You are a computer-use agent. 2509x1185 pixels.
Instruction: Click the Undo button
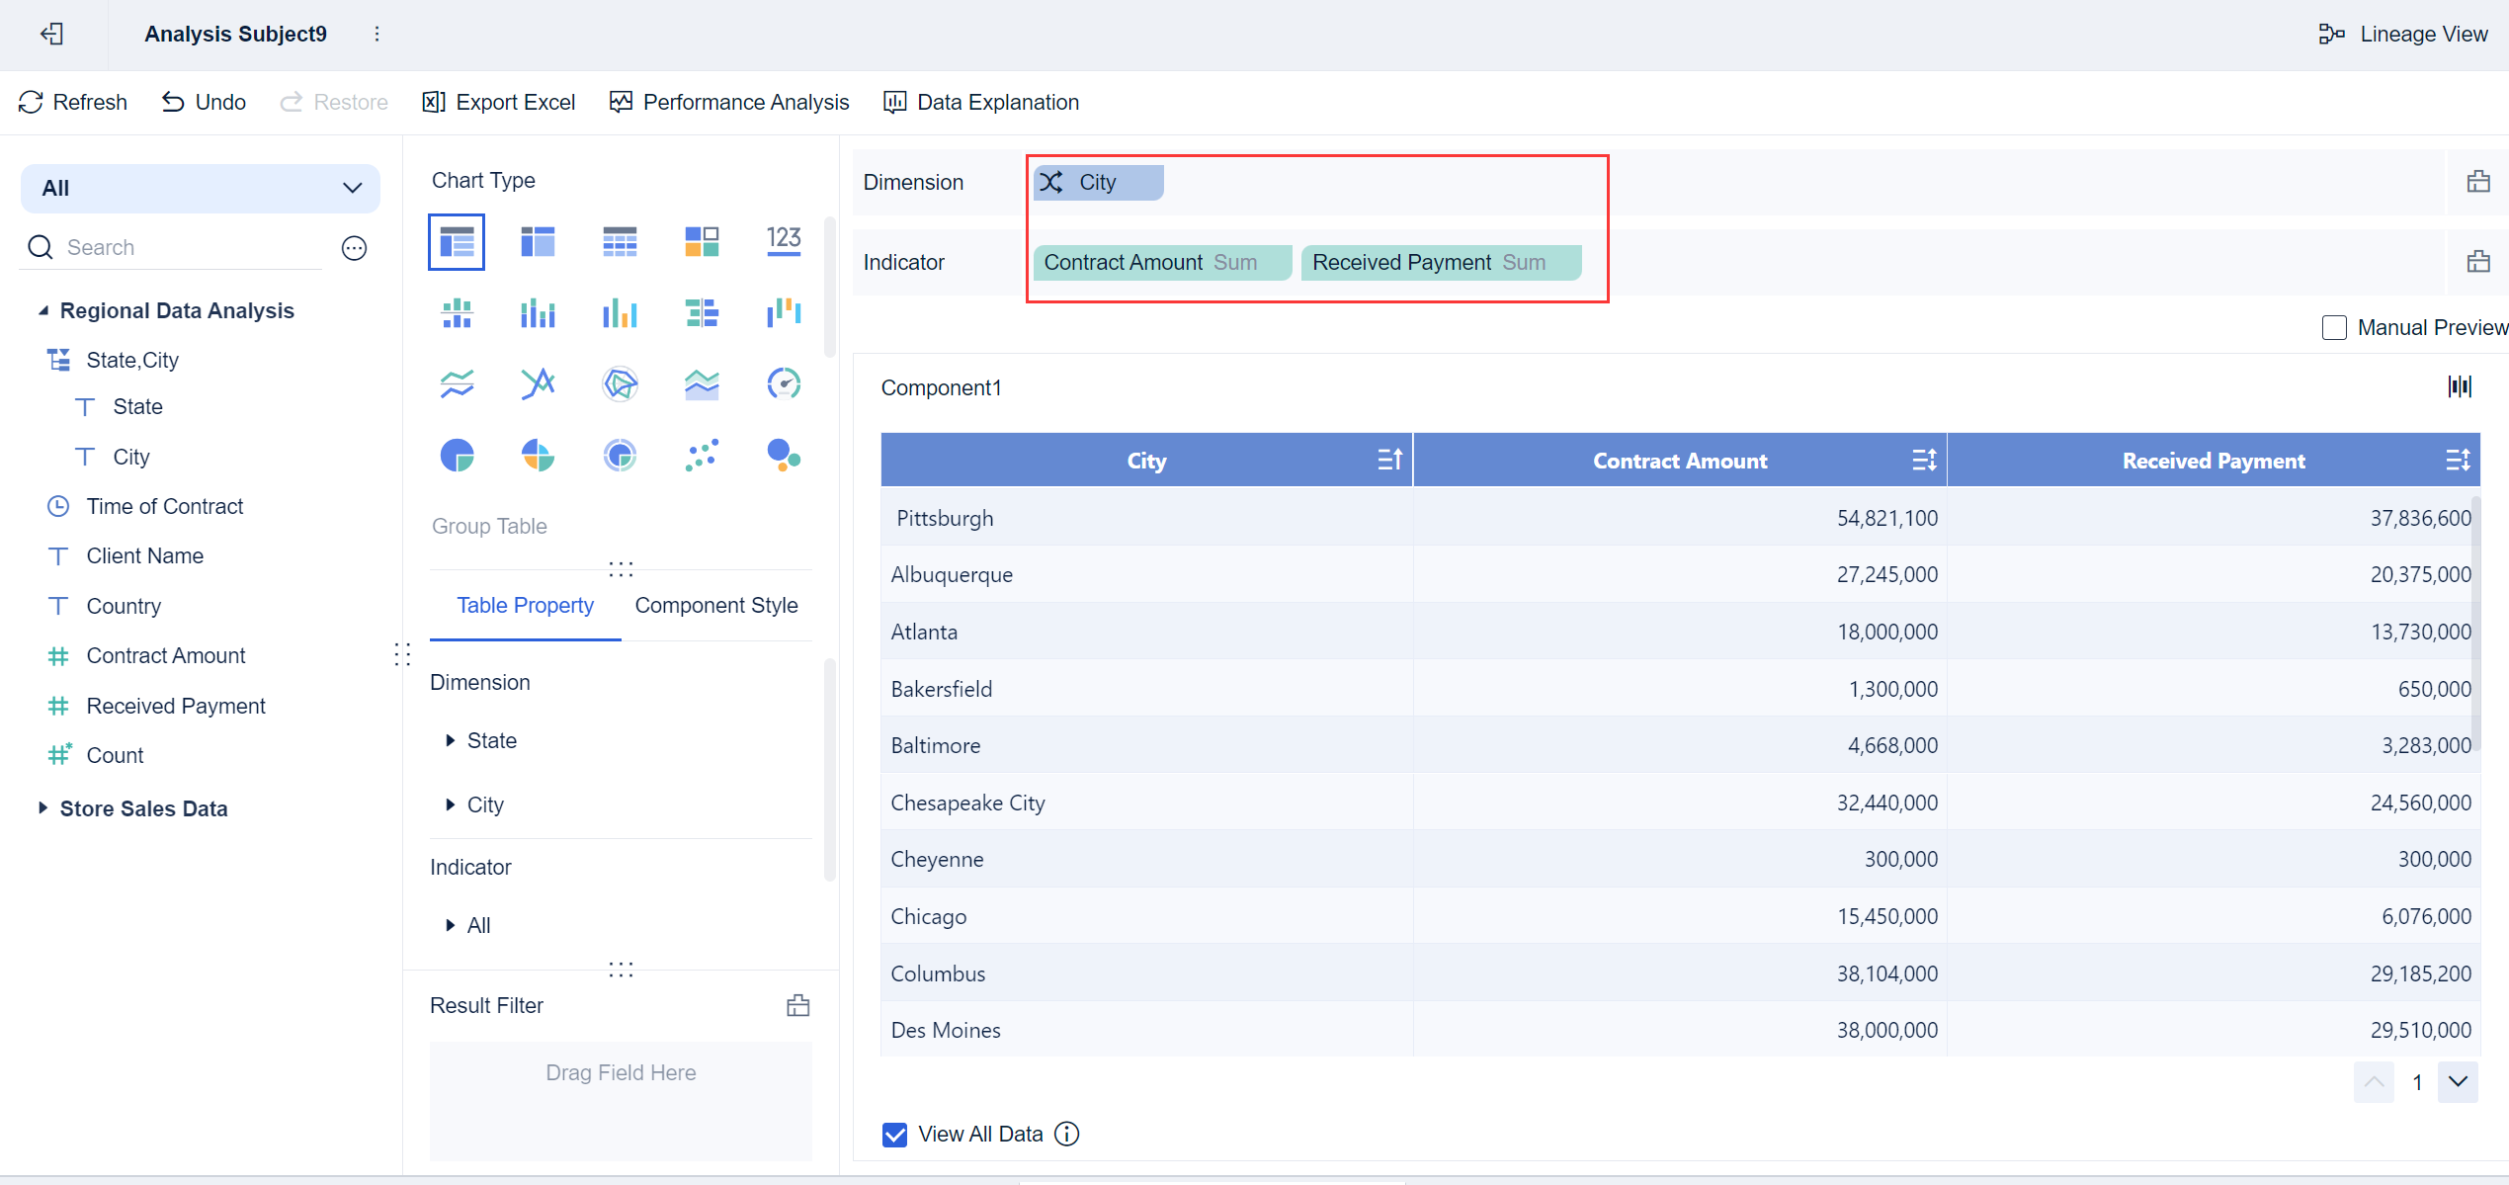[204, 103]
